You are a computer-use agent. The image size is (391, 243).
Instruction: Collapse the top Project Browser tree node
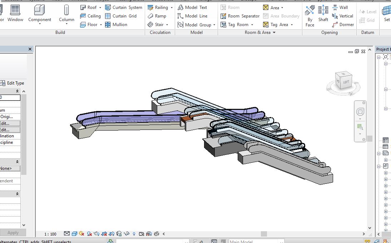point(378,57)
